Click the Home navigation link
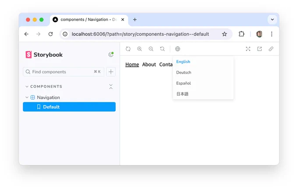 point(132,64)
